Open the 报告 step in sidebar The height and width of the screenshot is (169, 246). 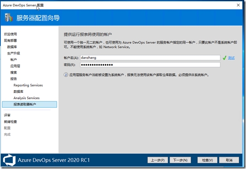pyautogui.click(x=13, y=79)
